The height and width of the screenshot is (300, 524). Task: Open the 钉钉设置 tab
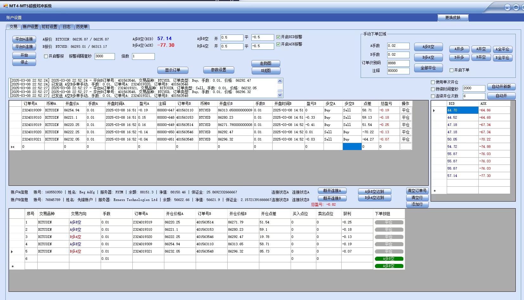pos(50,27)
